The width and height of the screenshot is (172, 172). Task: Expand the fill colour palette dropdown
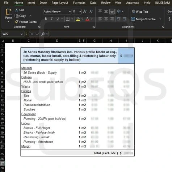click(x=82, y=19)
